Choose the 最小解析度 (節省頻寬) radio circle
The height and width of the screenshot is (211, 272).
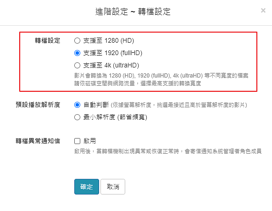tap(77, 117)
